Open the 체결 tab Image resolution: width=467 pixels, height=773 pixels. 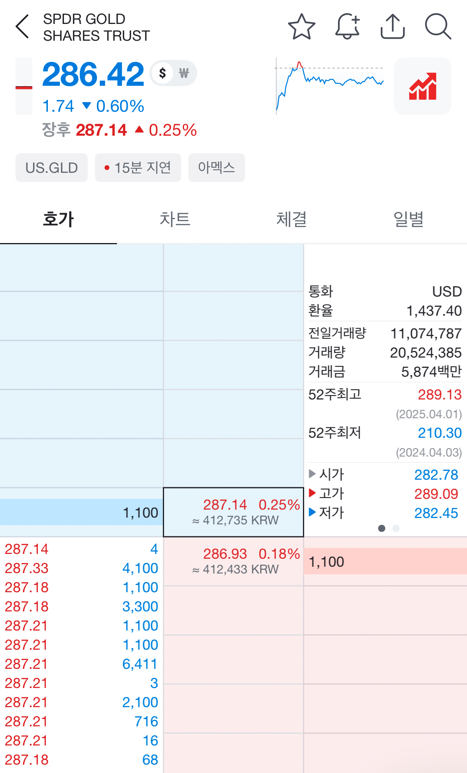click(x=292, y=219)
